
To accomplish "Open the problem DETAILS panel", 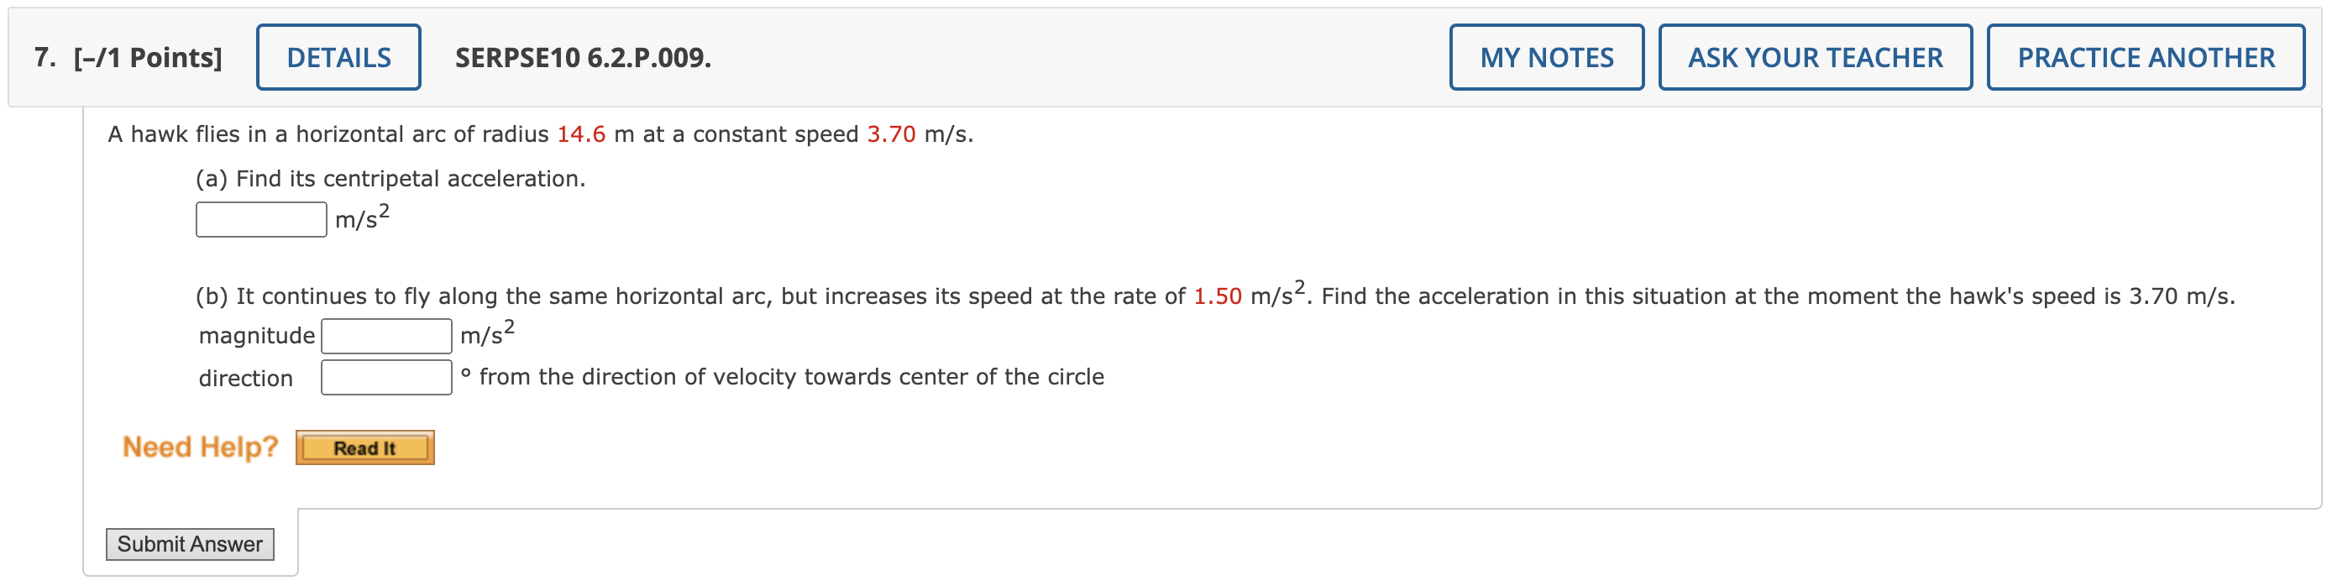I will 337,56.
